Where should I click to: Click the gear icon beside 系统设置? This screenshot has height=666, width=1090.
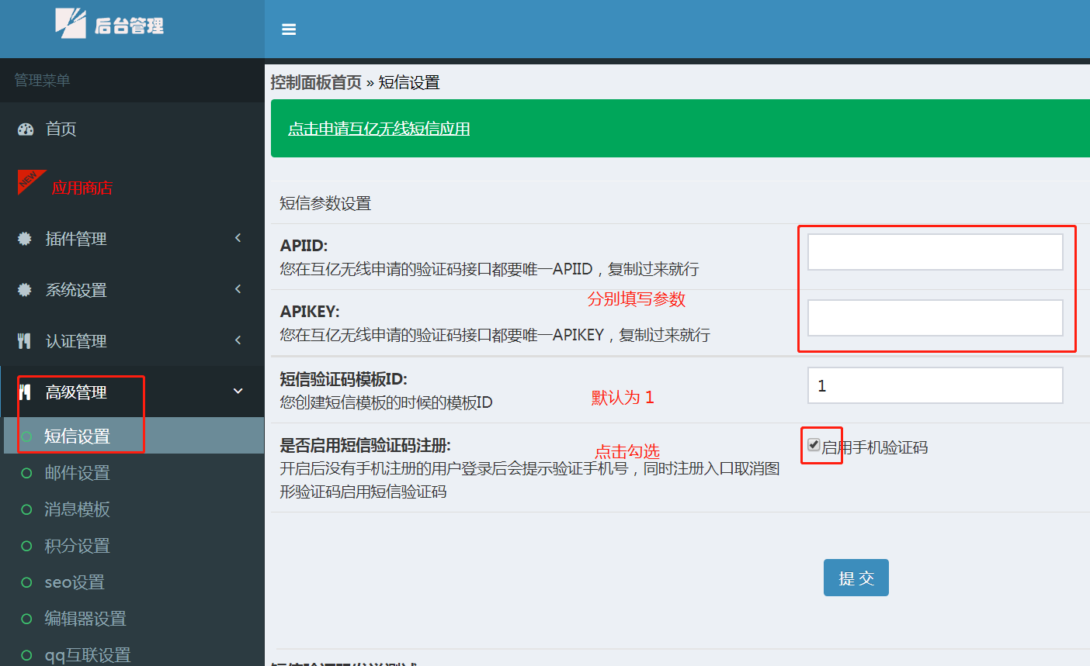pyautogui.click(x=25, y=290)
